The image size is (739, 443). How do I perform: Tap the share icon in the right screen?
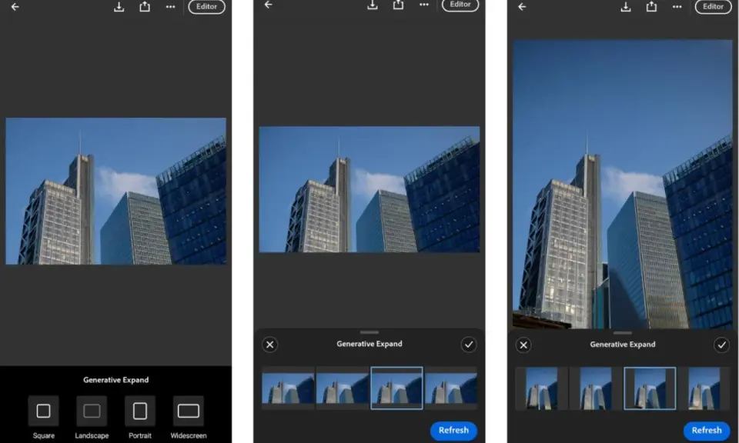pos(651,6)
